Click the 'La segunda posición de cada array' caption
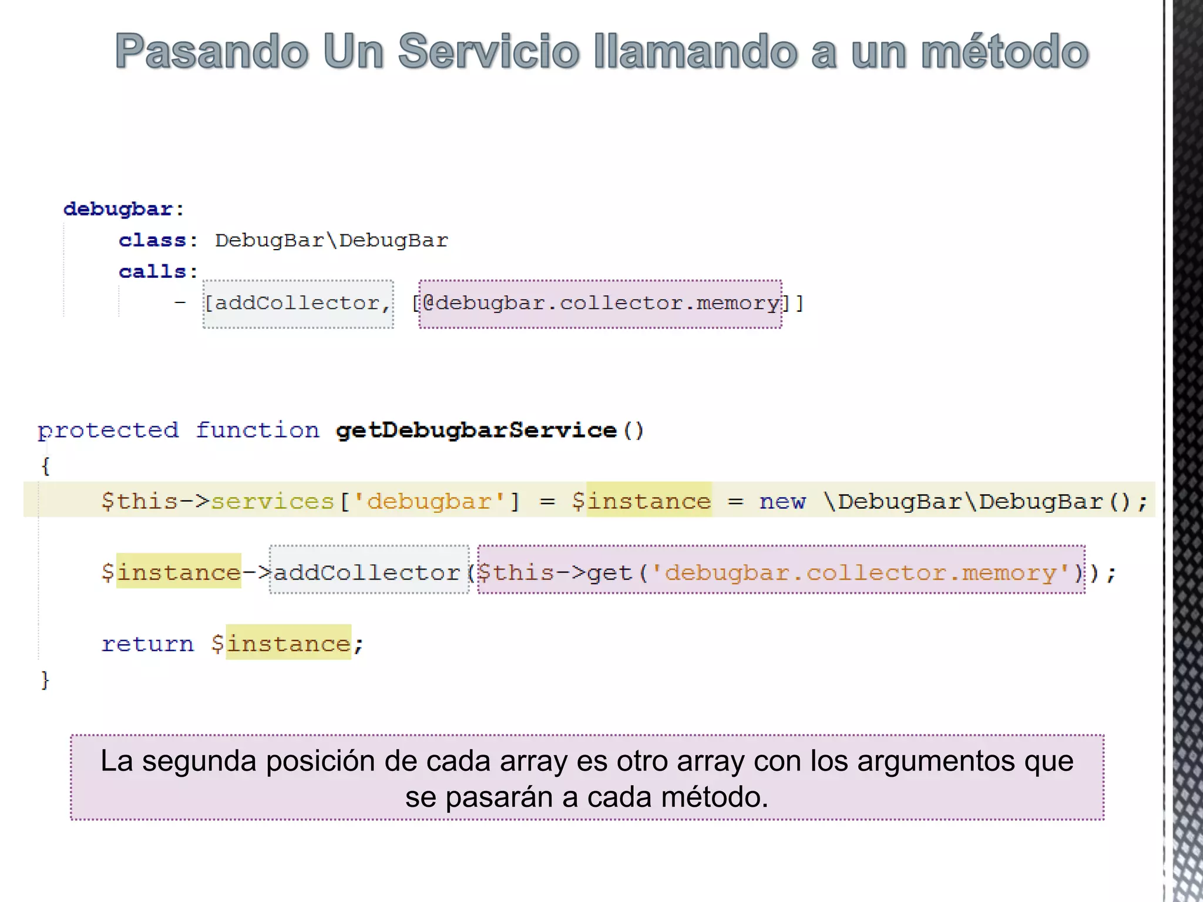 coord(587,778)
